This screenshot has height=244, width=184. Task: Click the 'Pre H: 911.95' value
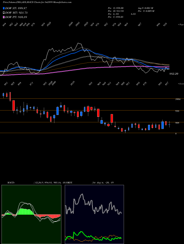116,11
